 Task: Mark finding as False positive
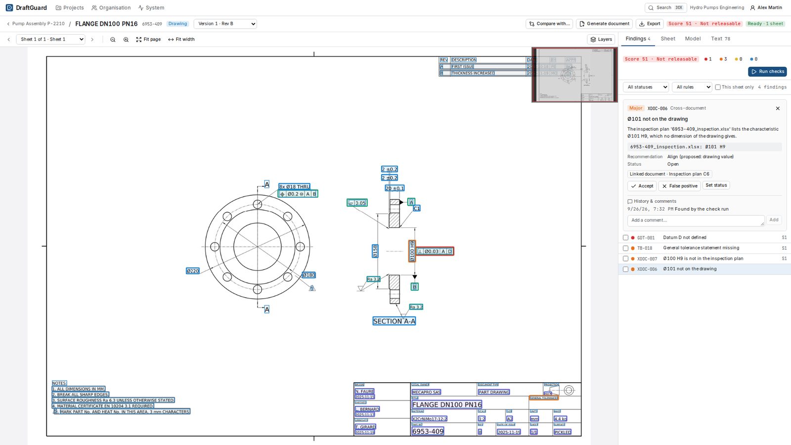pyautogui.click(x=679, y=186)
